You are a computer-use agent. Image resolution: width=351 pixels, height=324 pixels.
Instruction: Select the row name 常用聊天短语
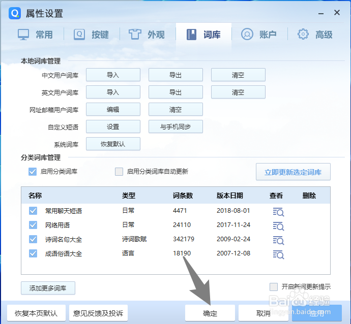point(64,211)
